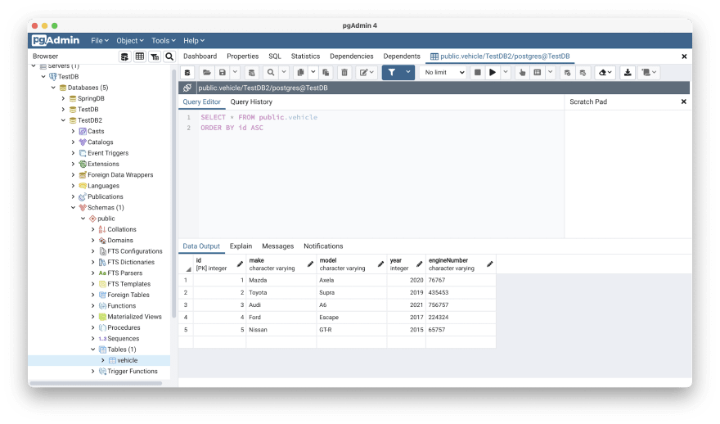This screenshot has height=424, width=720.
Task: Open the Object menu
Action: tap(130, 41)
